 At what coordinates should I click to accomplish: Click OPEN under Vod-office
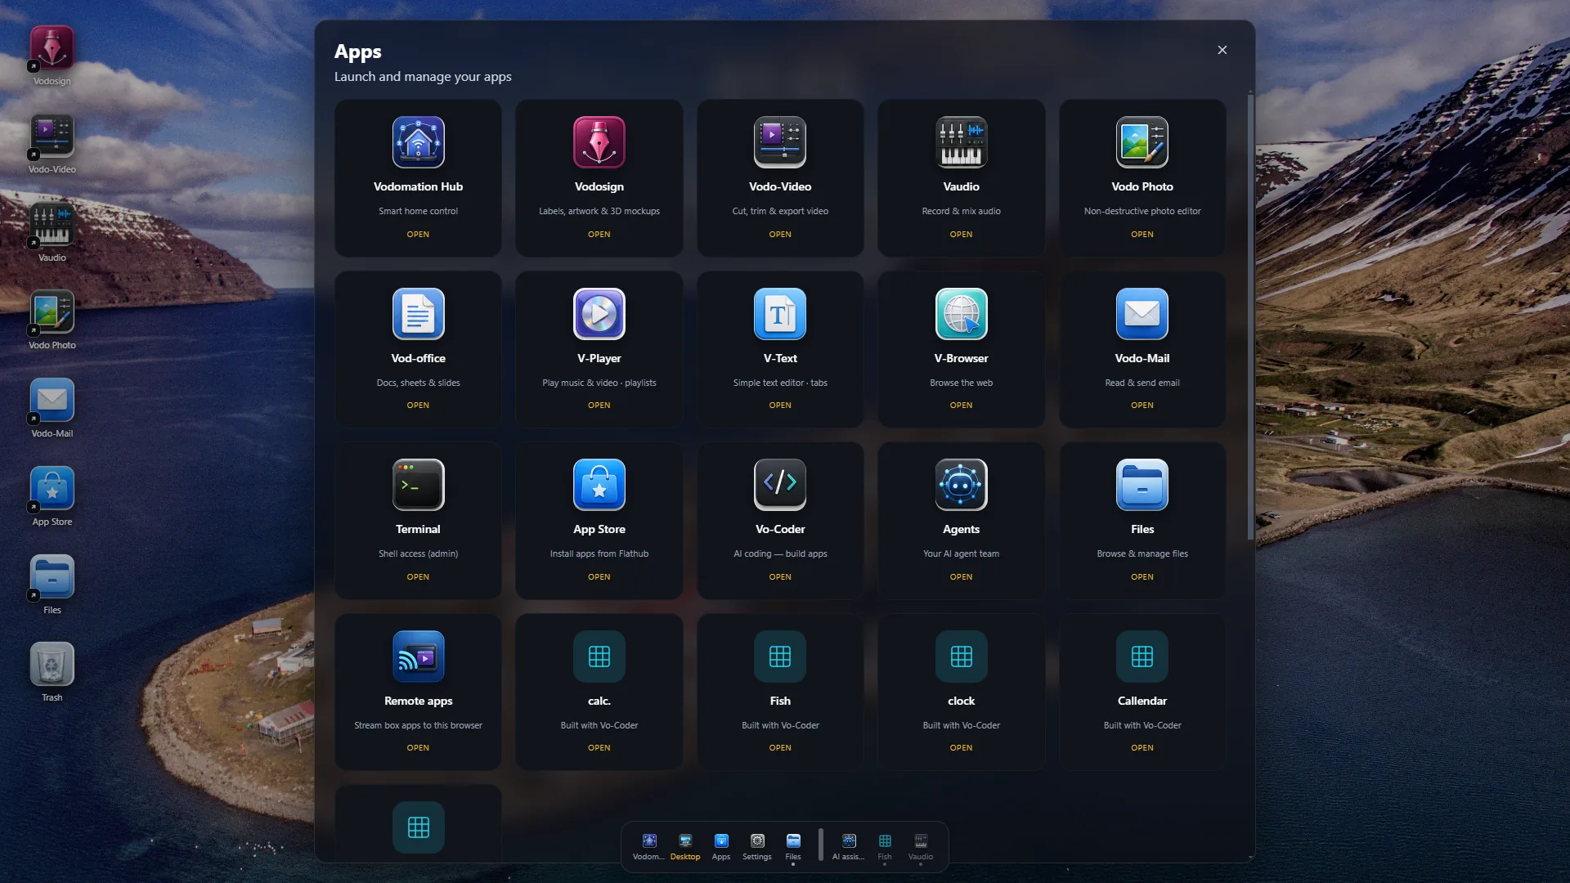[x=418, y=406]
